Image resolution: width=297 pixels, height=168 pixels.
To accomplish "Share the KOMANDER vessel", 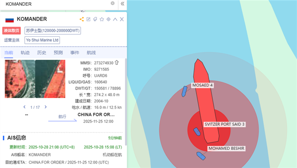I will pyautogui.click(x=82, y=19).
